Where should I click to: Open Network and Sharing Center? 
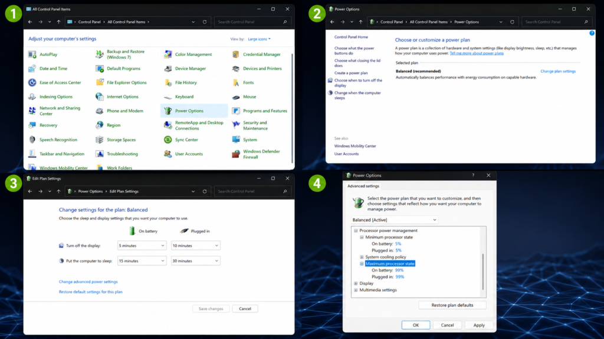click(x=54, y=111)
